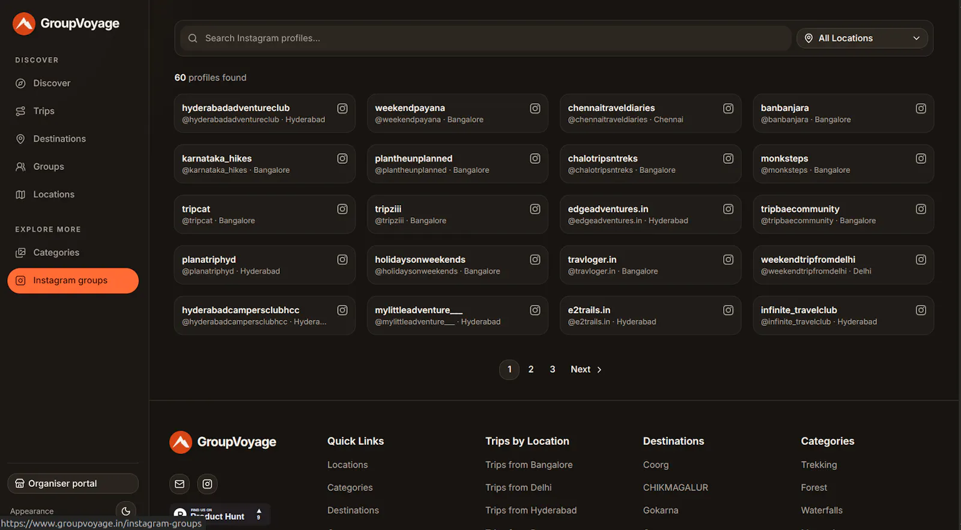Open Instagram icon on karnataka_hikes card
Viewport: 961px width, 530px height.
342,158
